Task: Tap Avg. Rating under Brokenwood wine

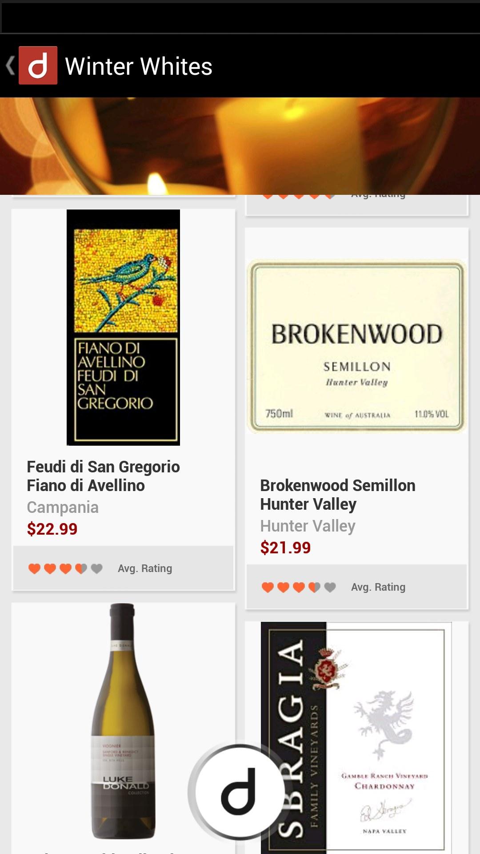Action: point(378,587)
